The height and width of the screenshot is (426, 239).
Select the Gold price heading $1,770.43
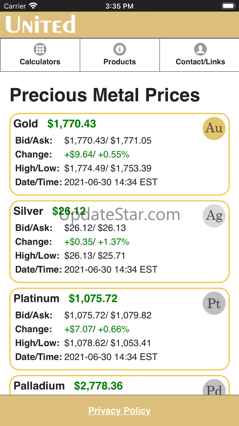tap(72, 124)
